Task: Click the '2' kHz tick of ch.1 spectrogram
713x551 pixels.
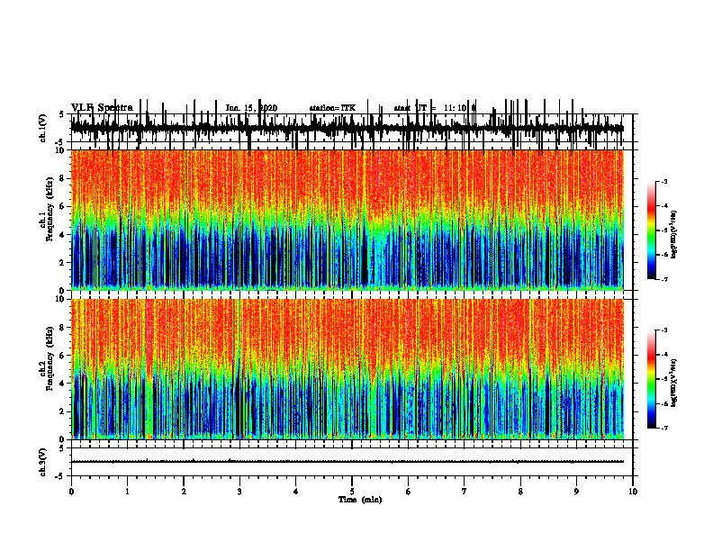Action: [x=64, y=263]
